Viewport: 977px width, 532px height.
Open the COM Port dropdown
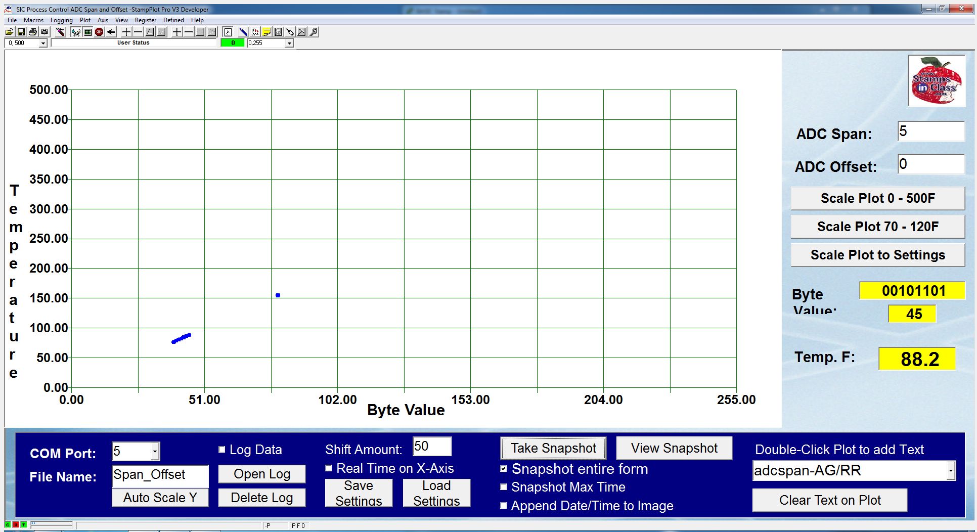155,451
